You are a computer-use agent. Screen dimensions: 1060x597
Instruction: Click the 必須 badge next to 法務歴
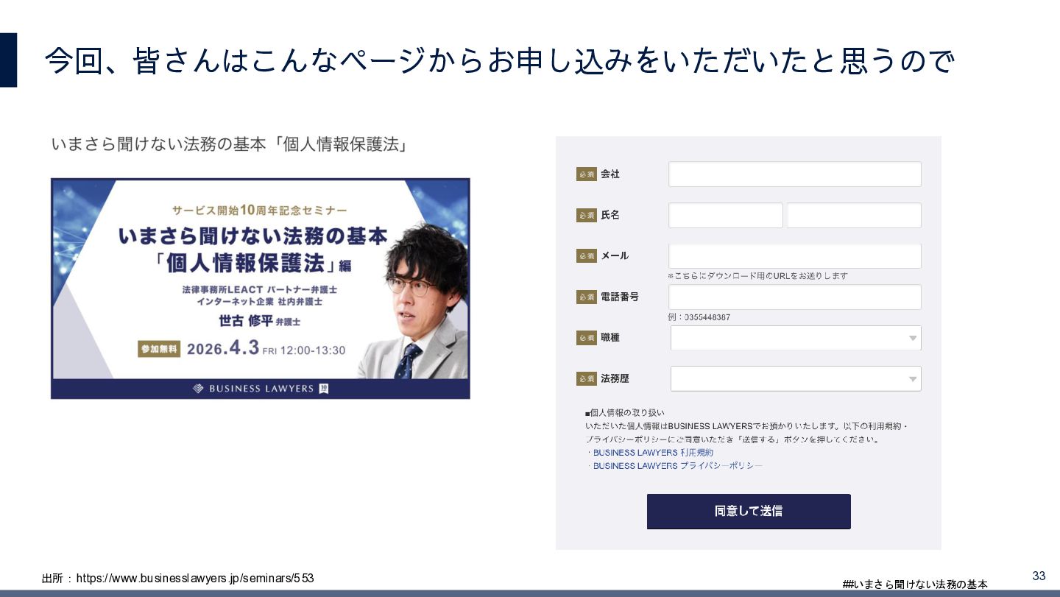(x=587, y=379)
